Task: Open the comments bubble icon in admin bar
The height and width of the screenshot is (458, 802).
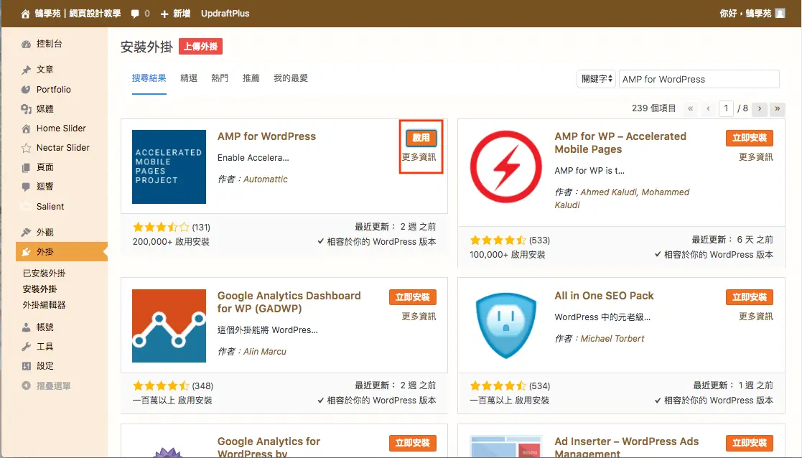Action: (x=135, y=14)
